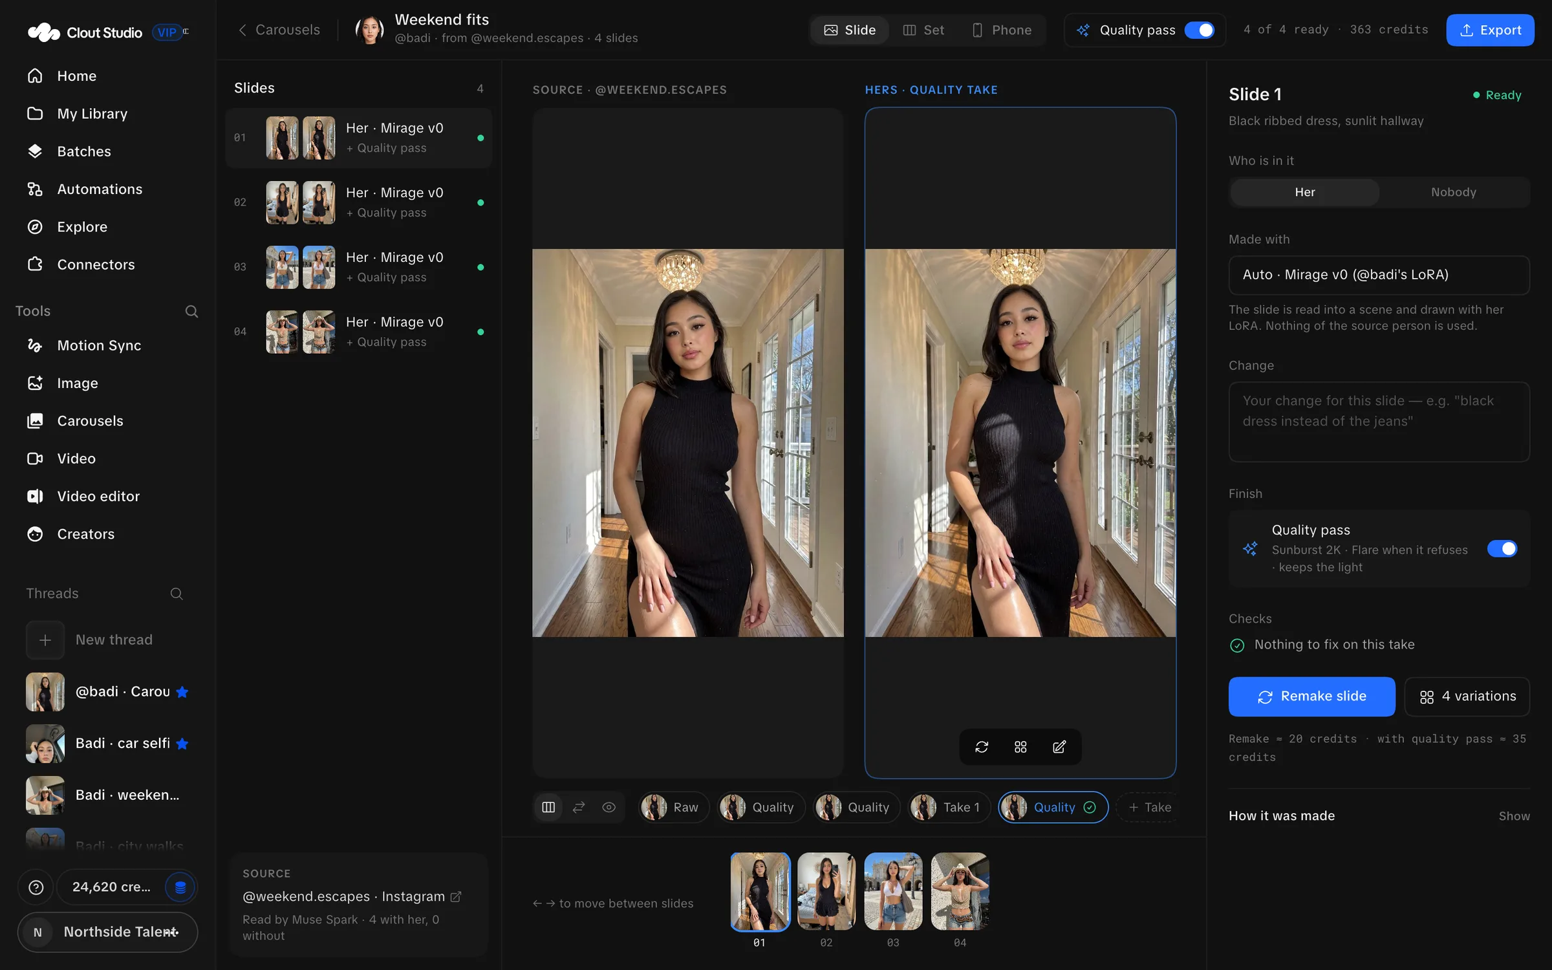This screenshot has width=1552, height=970.
Task: Generate 4 variations
Action: [1467, 696]
